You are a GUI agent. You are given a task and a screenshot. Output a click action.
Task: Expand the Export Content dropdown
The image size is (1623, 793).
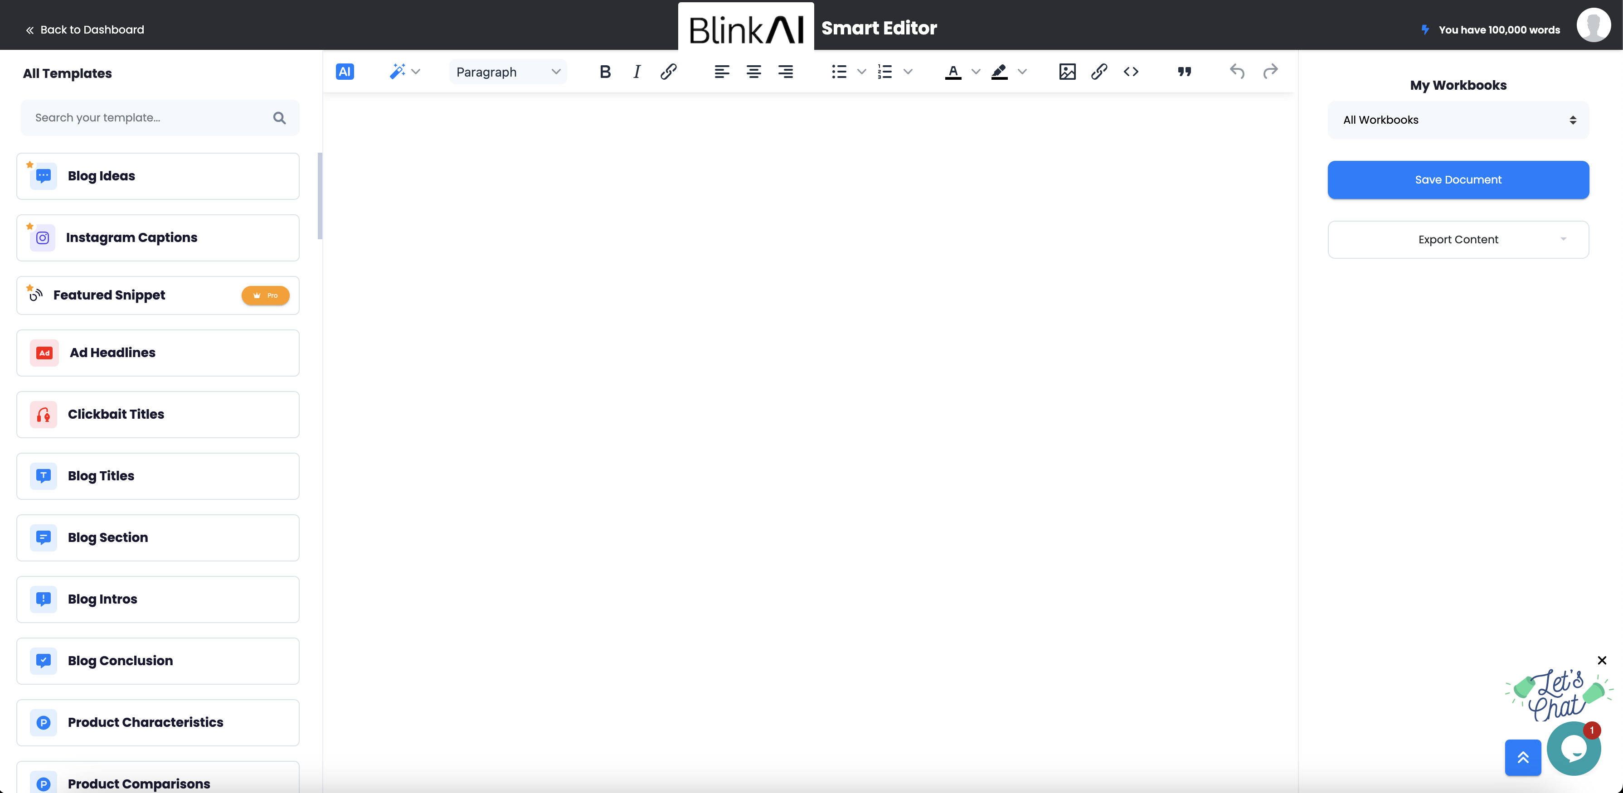pos(1458,239)
